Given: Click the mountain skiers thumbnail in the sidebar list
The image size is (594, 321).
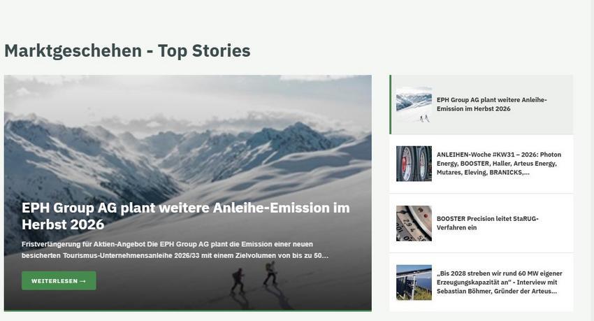Looking at the screenshot, I should tap(414, 105).
